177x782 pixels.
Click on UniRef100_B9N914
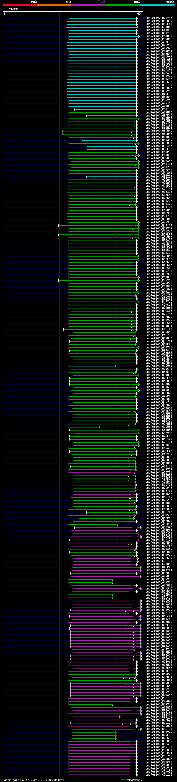[x=159, y=64]
